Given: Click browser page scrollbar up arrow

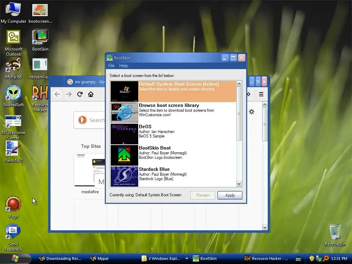Looking at the screenshot, I should [265, 104].
